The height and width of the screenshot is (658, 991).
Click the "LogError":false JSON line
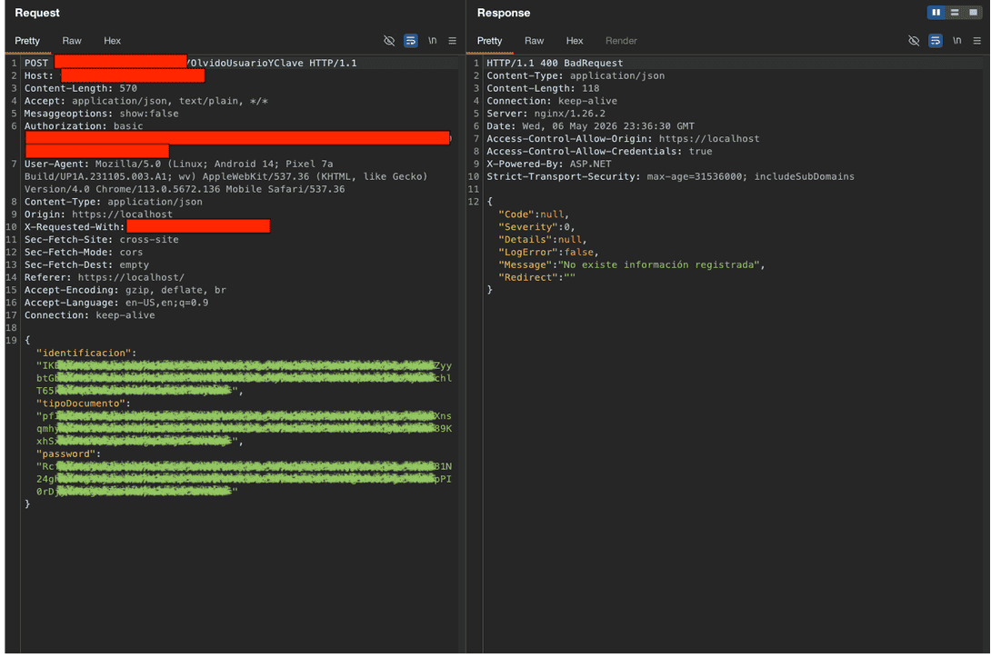pos(548,252)
